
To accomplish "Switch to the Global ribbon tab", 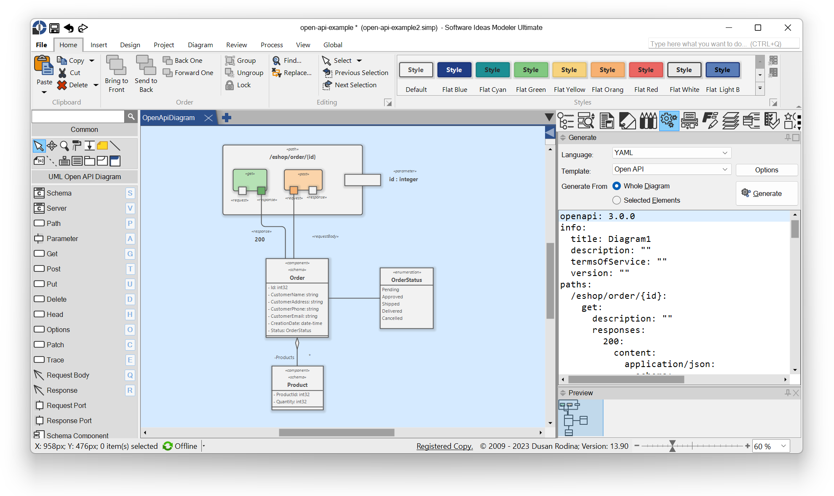I will pos(332,45).
